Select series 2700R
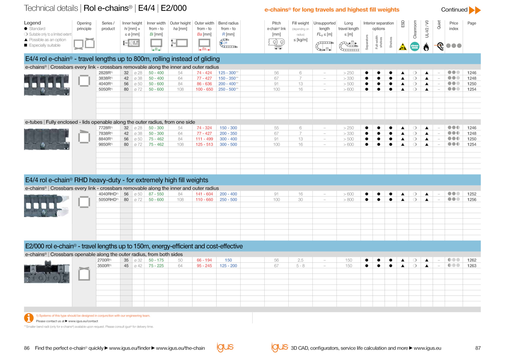The image size is (505, 357). click(104, 260)
